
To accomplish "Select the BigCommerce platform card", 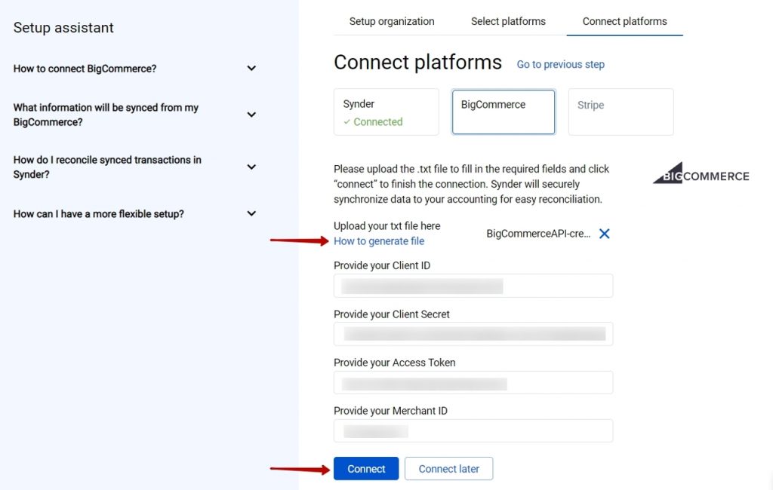I will click(504, 112).
